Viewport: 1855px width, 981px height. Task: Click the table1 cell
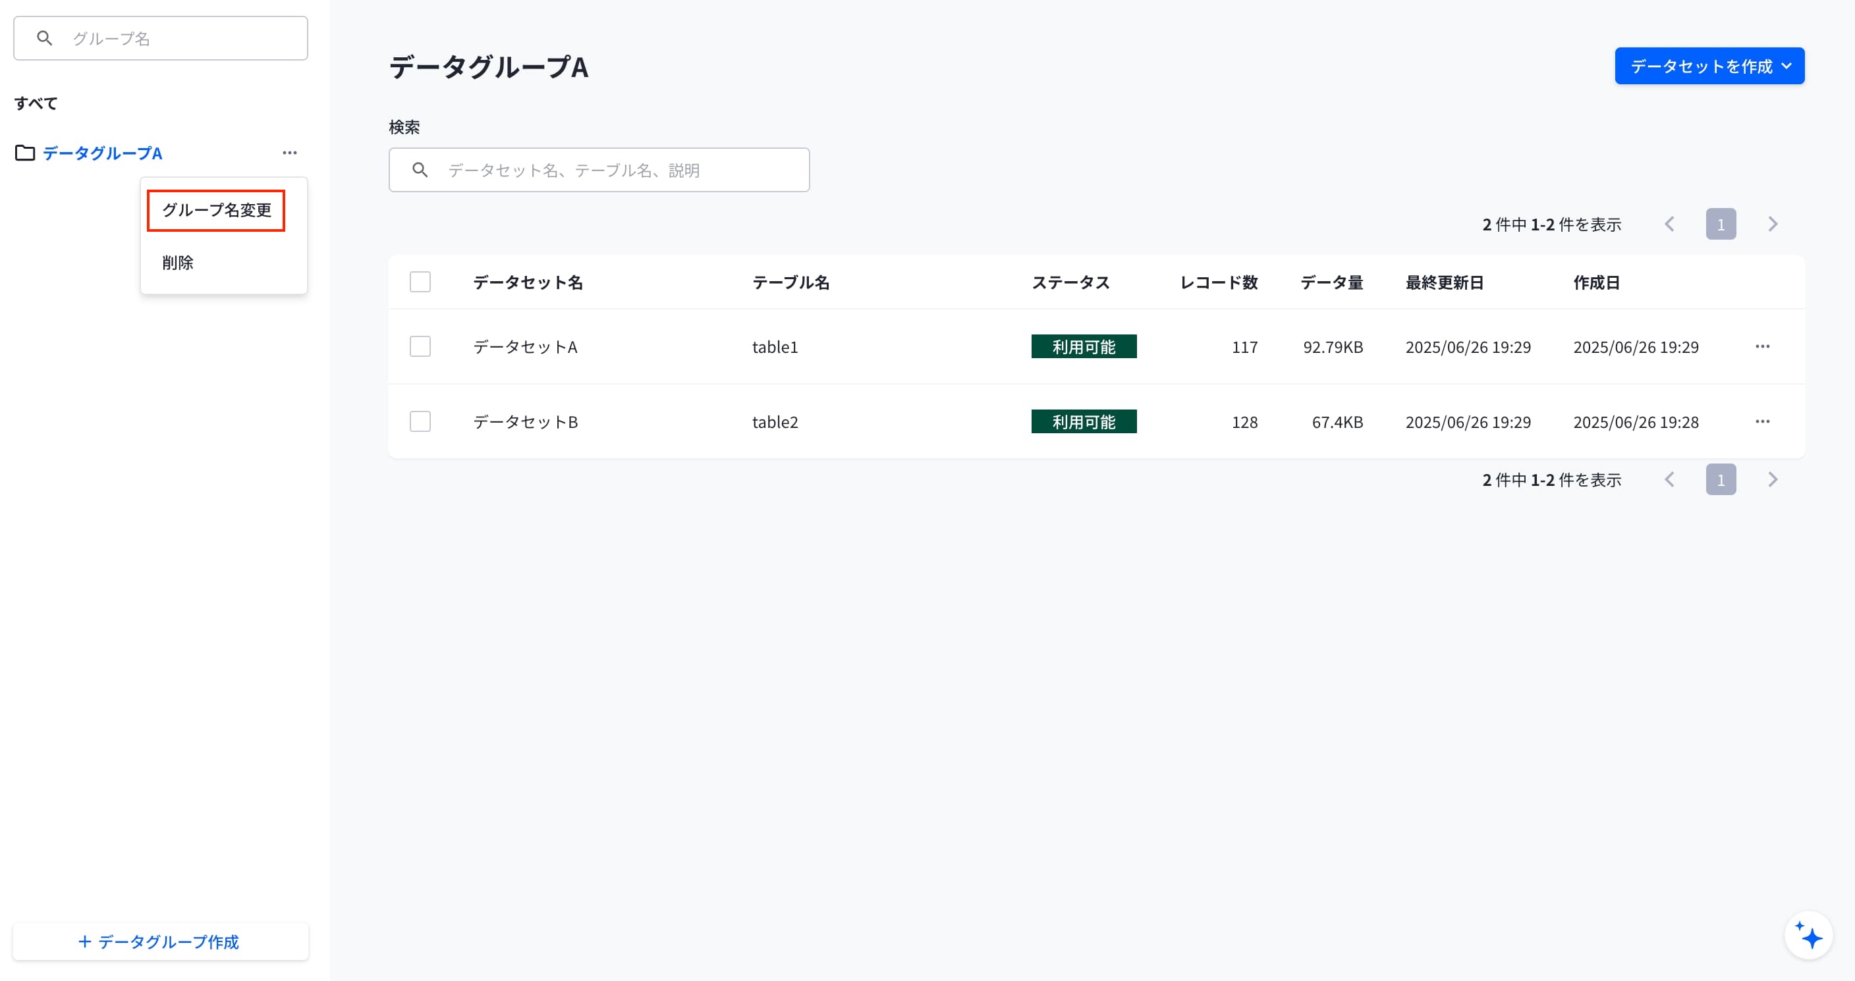coord(775,347)
